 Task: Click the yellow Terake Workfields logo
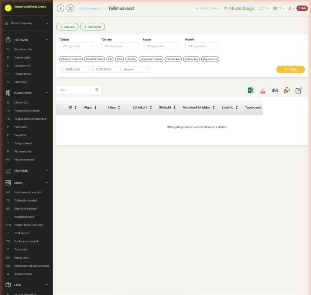pos(8,8)
